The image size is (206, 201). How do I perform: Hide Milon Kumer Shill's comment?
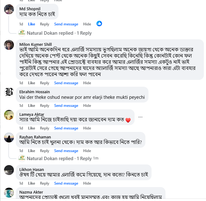click(x=87, y=83)
